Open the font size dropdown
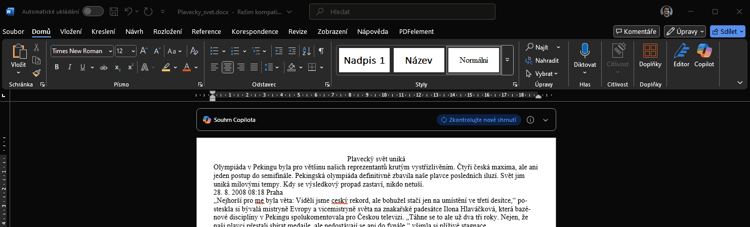Image resolution: width=750 pixels, height=227 pixels. coord(133,51)
